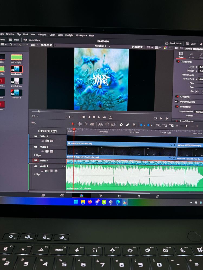Viewport: 203px width, 270px height.
Task: Open the Sound Library panel
Action: [x=33, y=40]
